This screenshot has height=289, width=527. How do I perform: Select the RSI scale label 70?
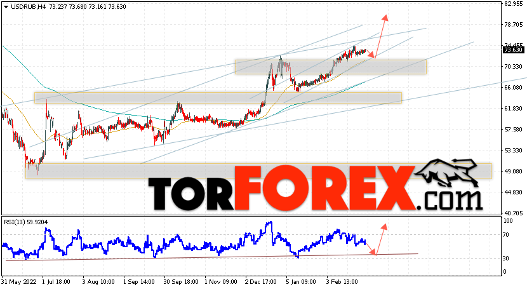[507, 235]
